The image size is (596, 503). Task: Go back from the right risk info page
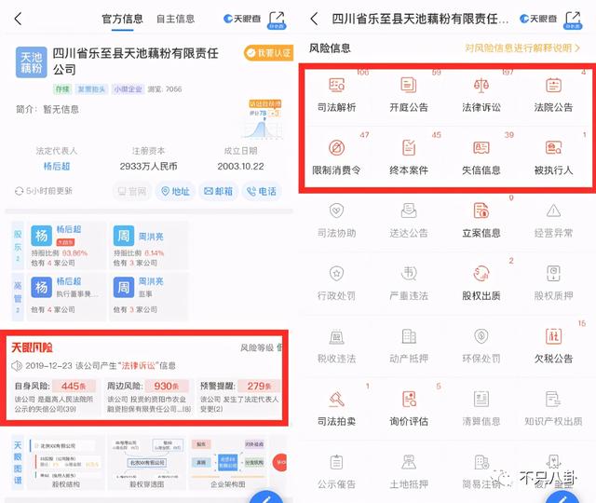tap(314, 19)
